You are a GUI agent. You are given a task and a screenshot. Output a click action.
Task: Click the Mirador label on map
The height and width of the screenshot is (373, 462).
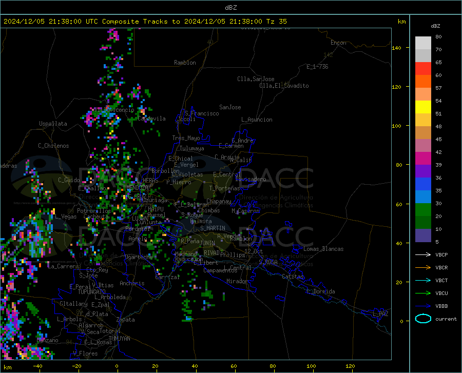237,281
